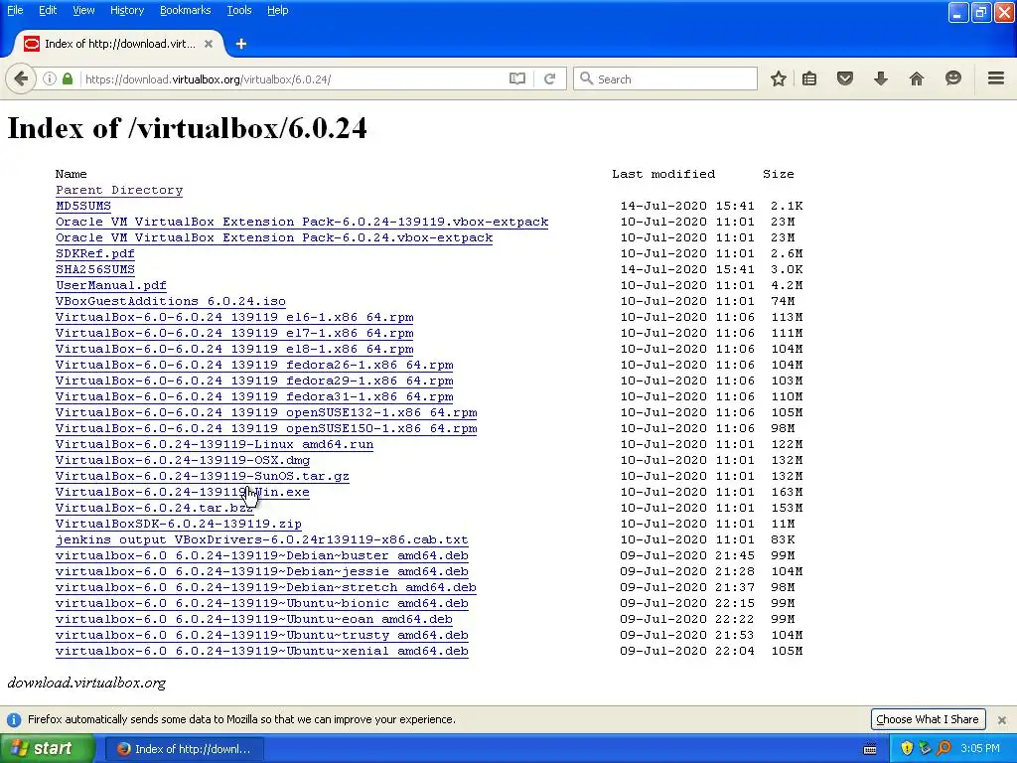1017x763 pixels.
Task: Open the File menu
Action: (15, 10)
